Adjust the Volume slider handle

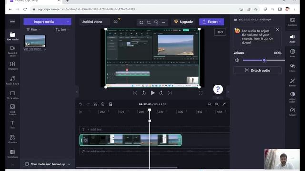264,60
